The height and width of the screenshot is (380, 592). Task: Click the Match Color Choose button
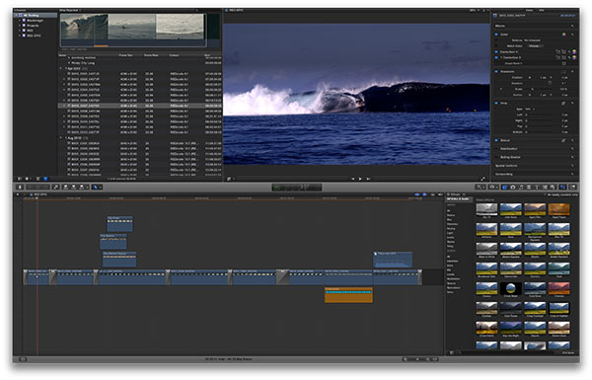536,45
